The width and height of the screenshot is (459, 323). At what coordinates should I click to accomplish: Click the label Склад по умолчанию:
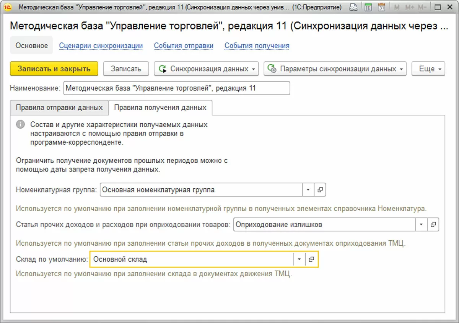(x=52, y=259)
